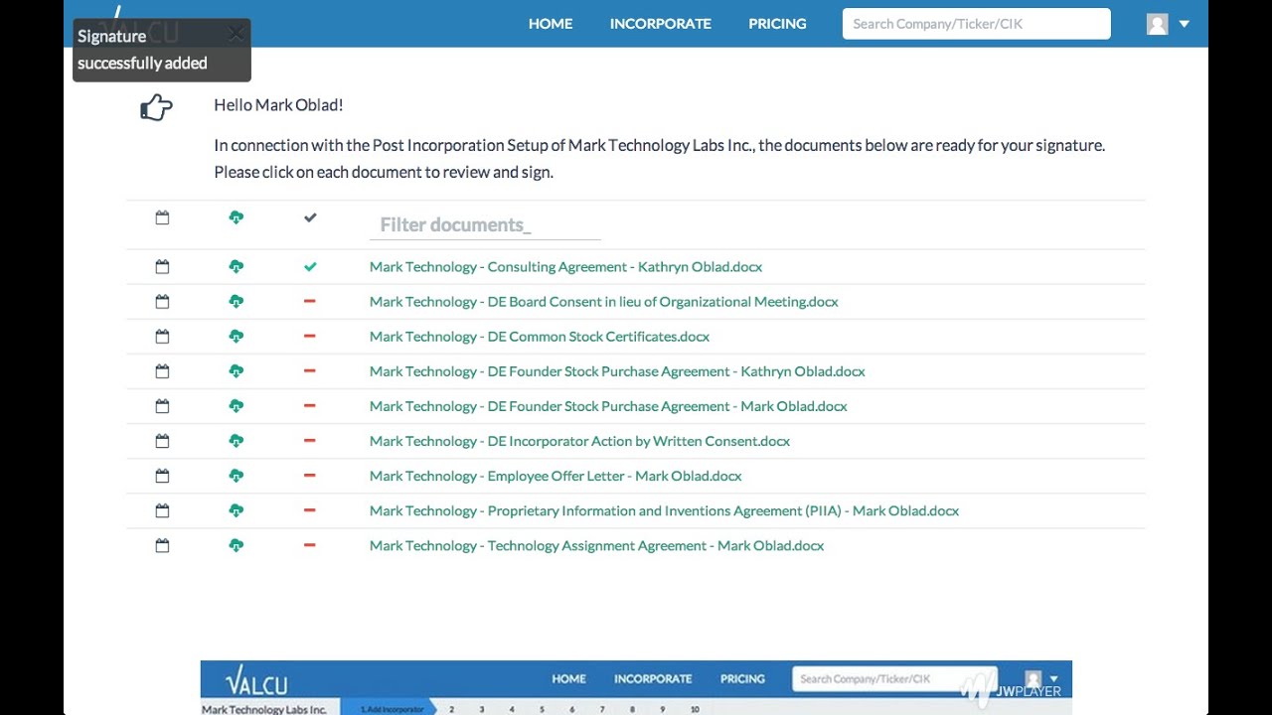This screenshot has width=1272, height=715.
Task: Open the PRICING menu item
Action: tap(777, 24)
